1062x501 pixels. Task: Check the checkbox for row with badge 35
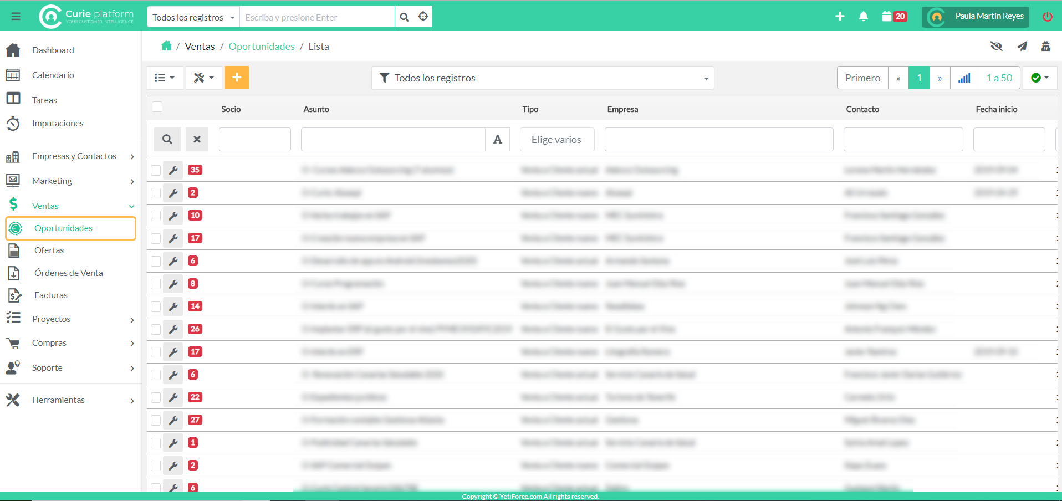coord(156,170)
